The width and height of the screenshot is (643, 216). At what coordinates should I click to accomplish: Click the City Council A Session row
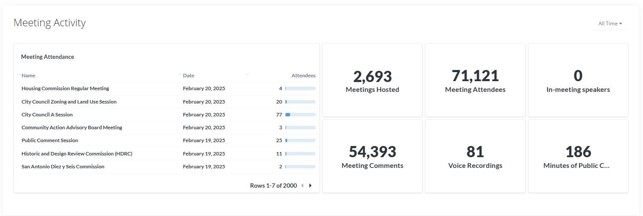point(47,115)
